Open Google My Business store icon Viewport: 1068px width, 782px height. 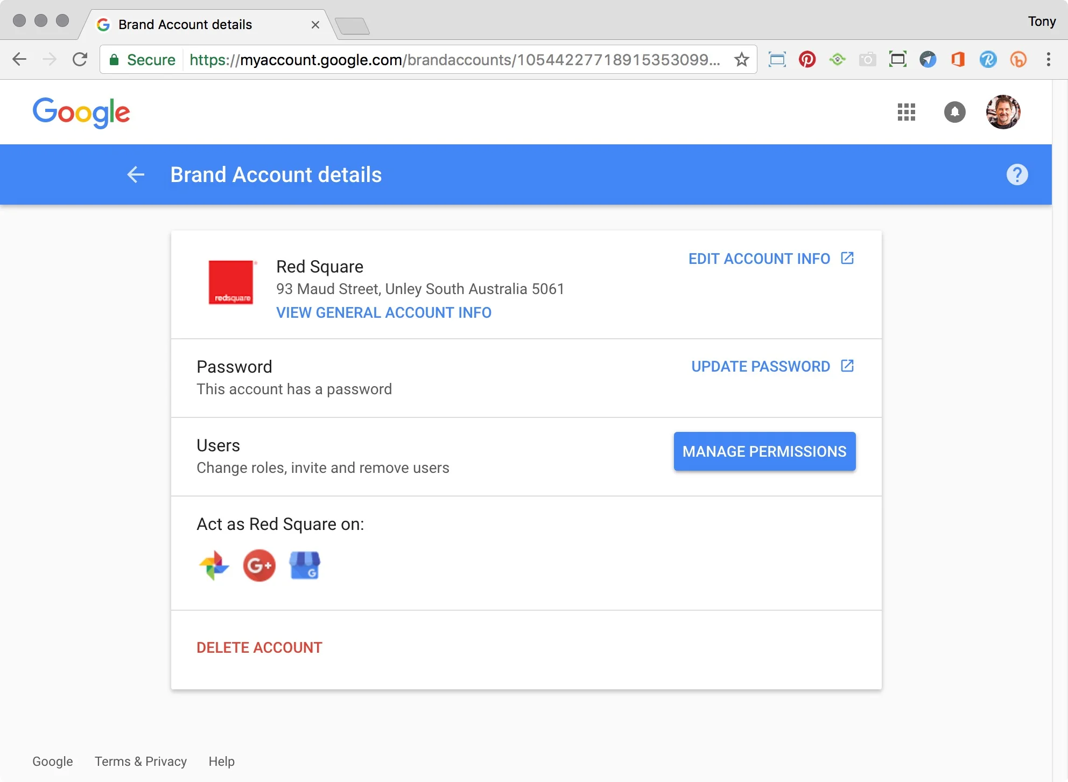(305, 565)
